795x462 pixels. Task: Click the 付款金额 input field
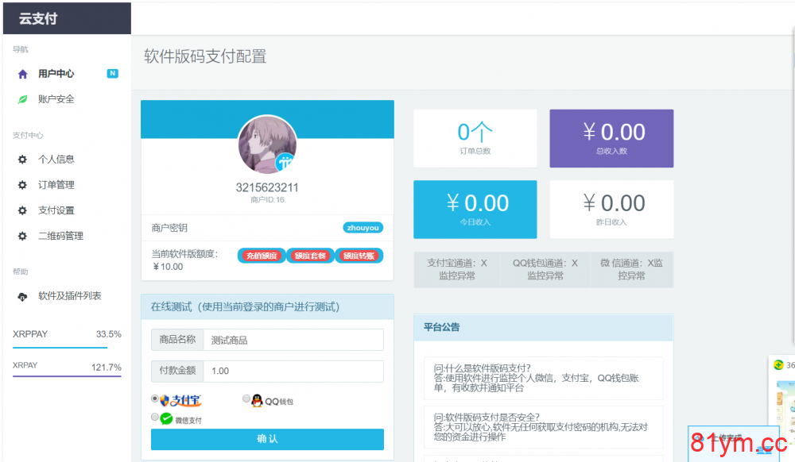(293, 371)
